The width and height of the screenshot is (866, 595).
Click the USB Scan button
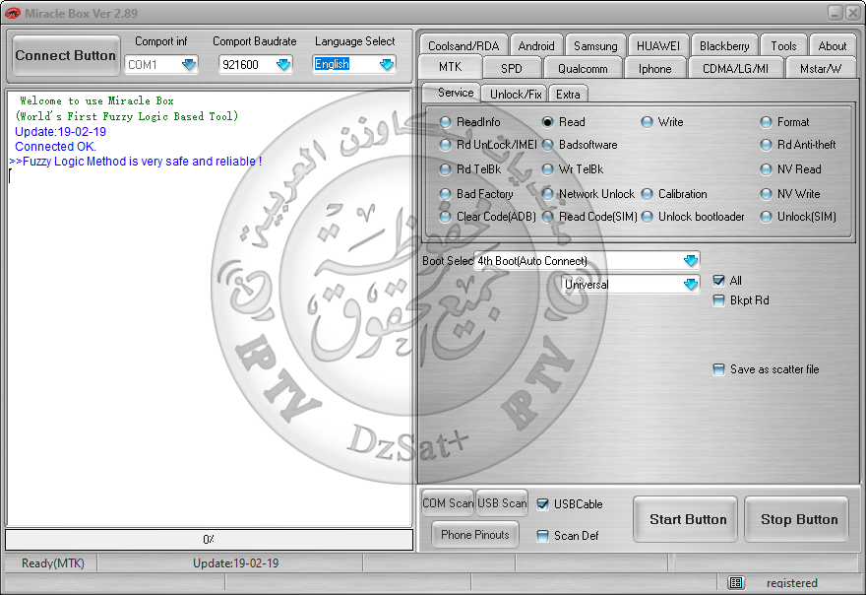pyautogui.click(x=502, y=503)
